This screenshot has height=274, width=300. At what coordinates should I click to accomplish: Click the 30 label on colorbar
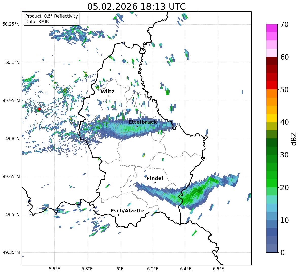point(284,155)
